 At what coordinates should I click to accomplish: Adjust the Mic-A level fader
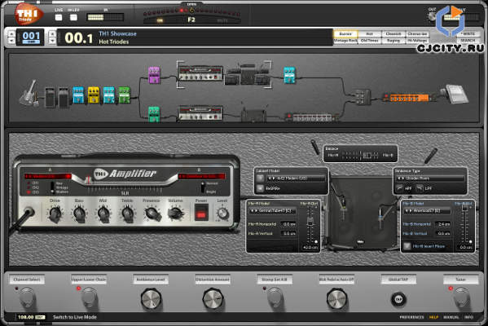pos(310,222)
